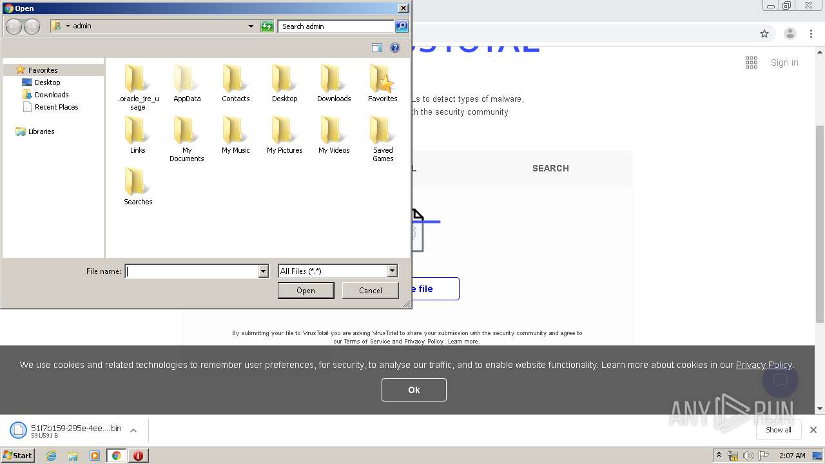Open the AppData folder
Screen dimensions: 825x464
[187, 84]
